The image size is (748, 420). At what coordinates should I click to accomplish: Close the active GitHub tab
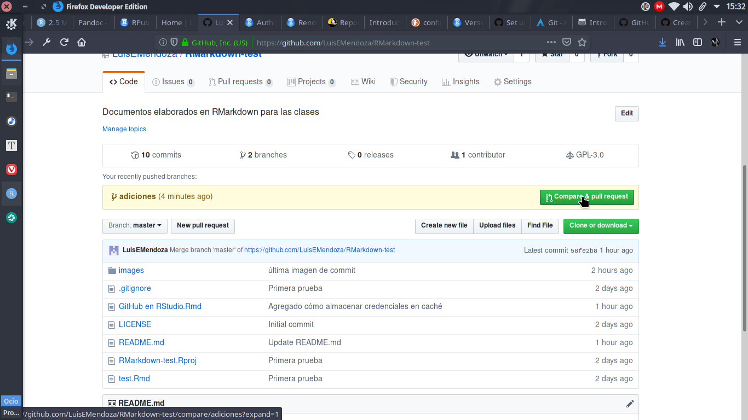point(230,22)
